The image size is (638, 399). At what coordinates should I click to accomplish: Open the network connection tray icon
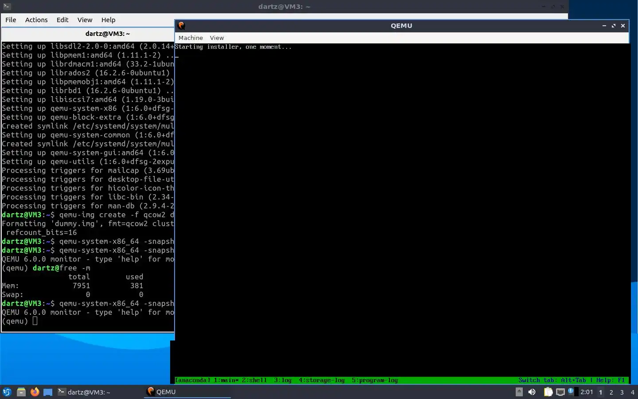[x=560, y=392]
